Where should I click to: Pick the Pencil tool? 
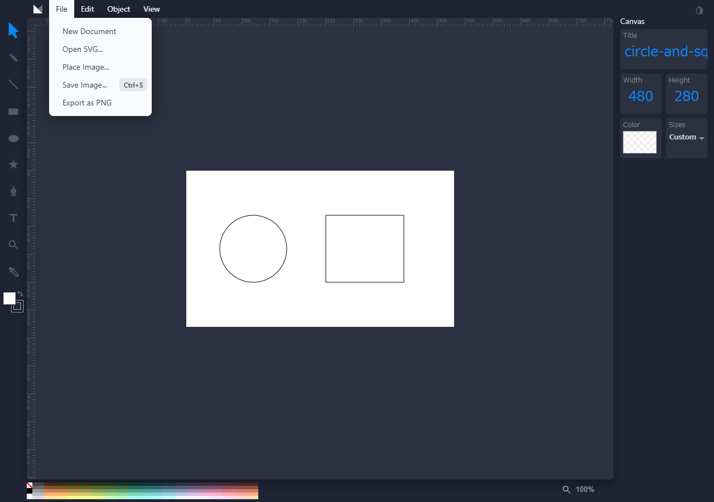13,57
